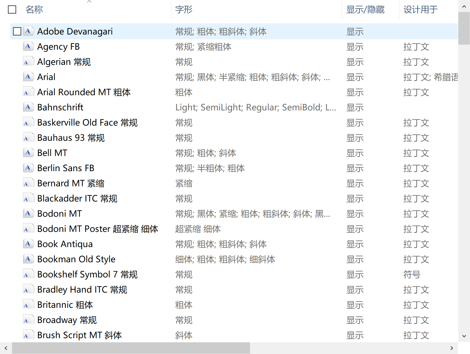
Task: Click the Britannic font icon
Action: click(x=29, y=305)
